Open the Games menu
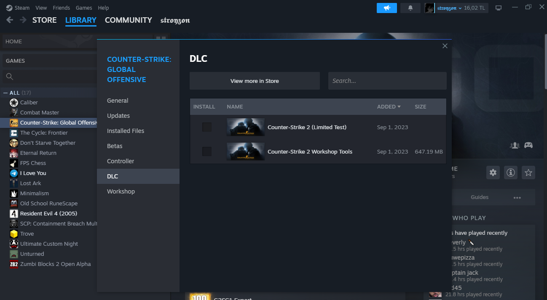Viewport: 547px width, 300px height. [84, 8]
